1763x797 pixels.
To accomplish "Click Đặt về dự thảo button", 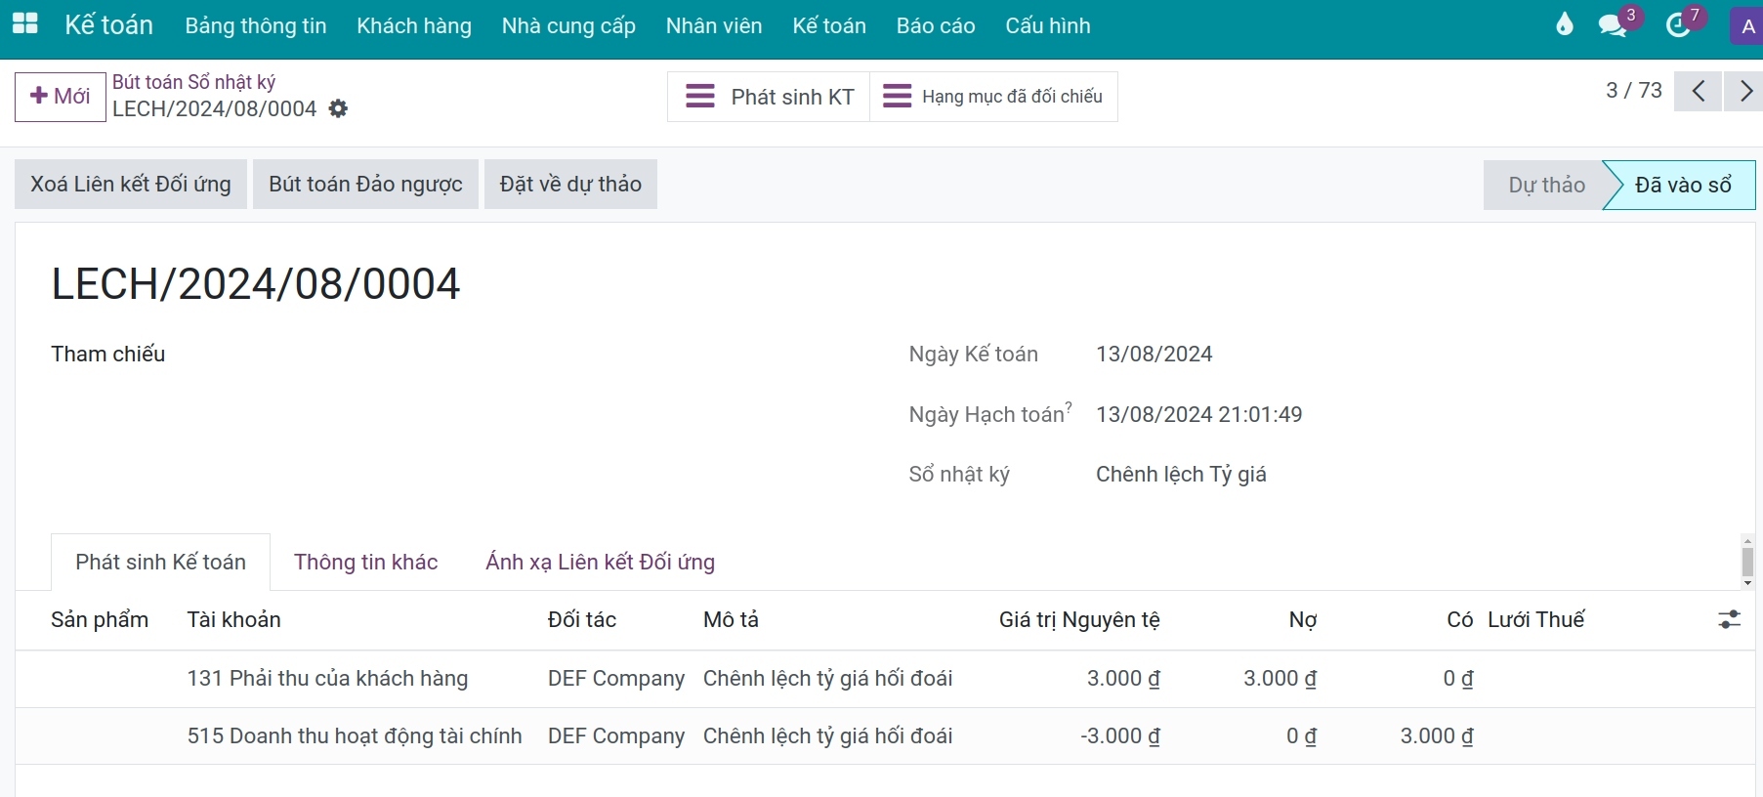I will pyautogui.click(x=570, y=185).
